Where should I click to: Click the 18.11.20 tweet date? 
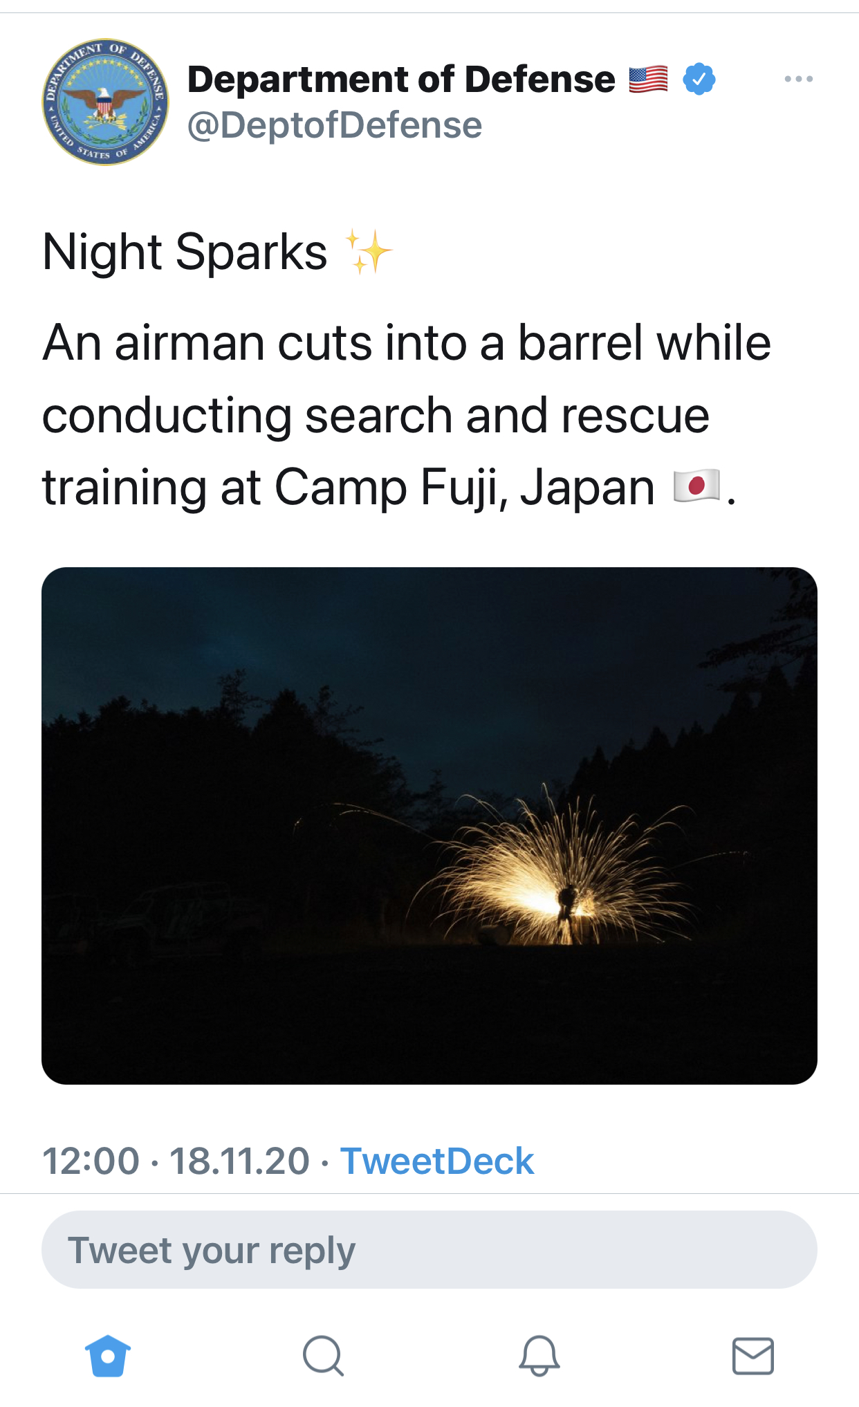click(239, 1161)
